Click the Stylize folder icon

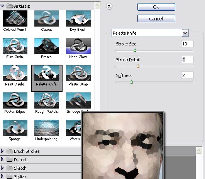click(9, 176)
